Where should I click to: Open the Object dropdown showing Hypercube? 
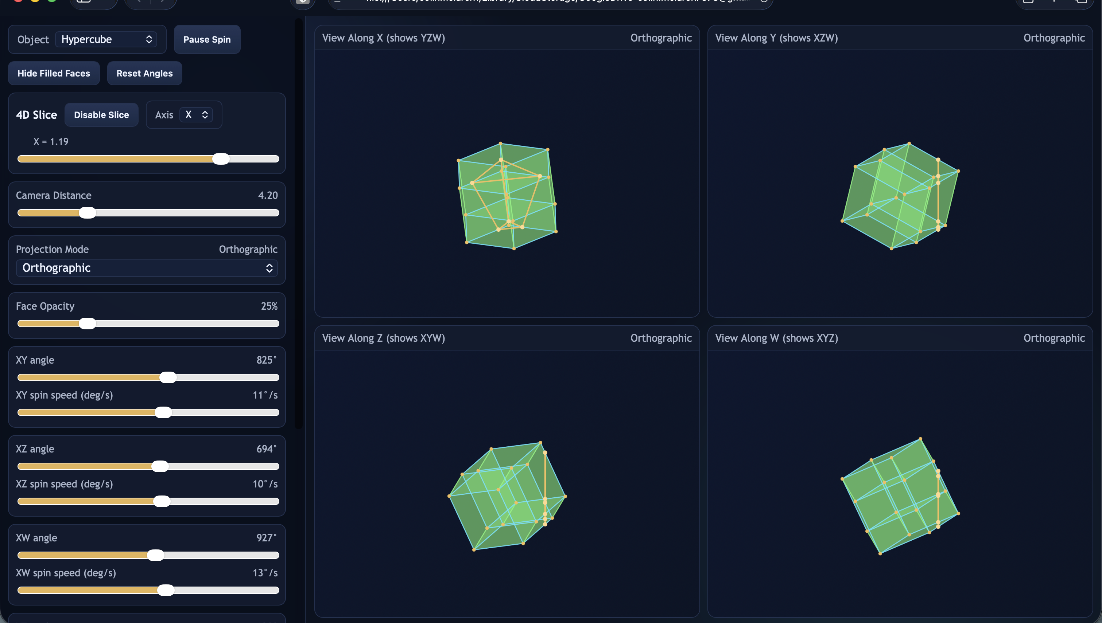point(106,39)
